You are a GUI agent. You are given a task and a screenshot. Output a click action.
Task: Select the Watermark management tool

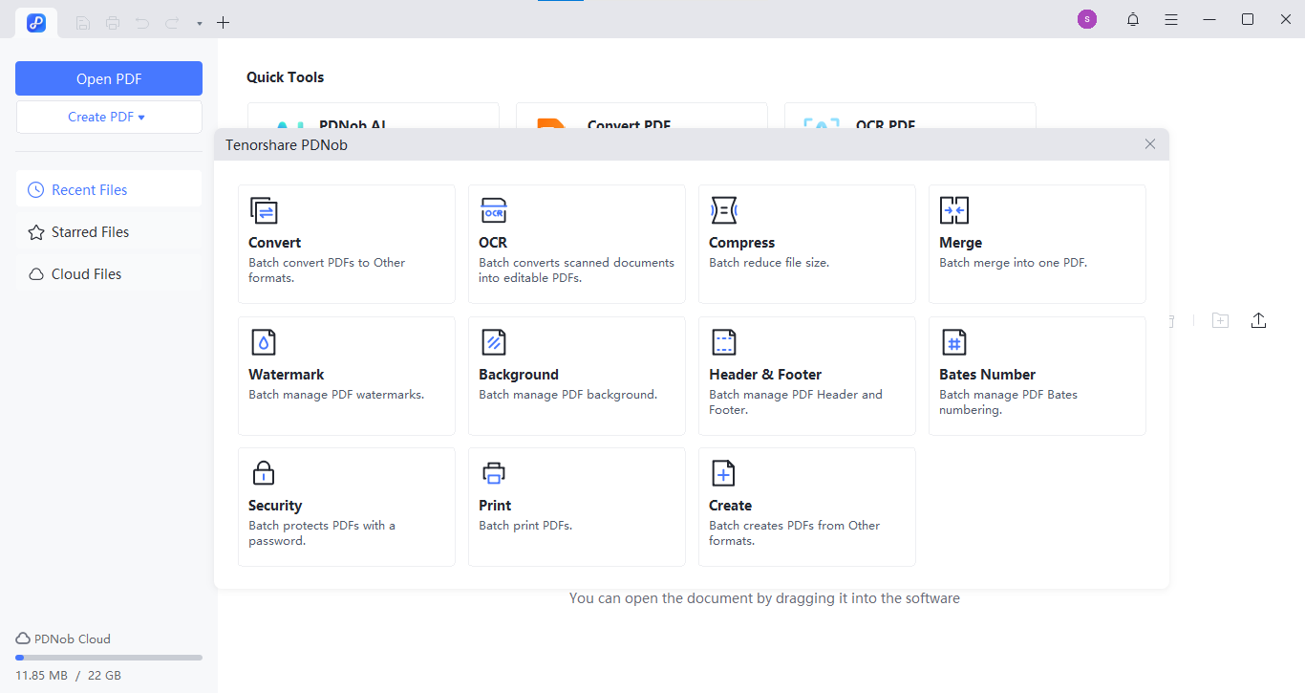click(346, 376)
